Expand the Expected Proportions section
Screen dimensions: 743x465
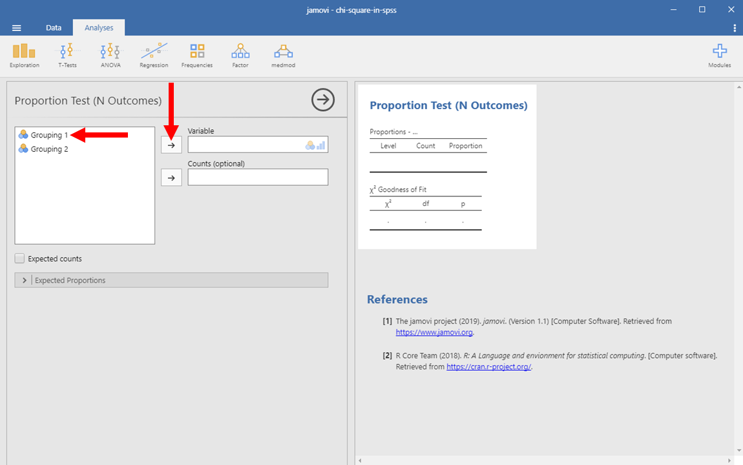click(25, 280)
